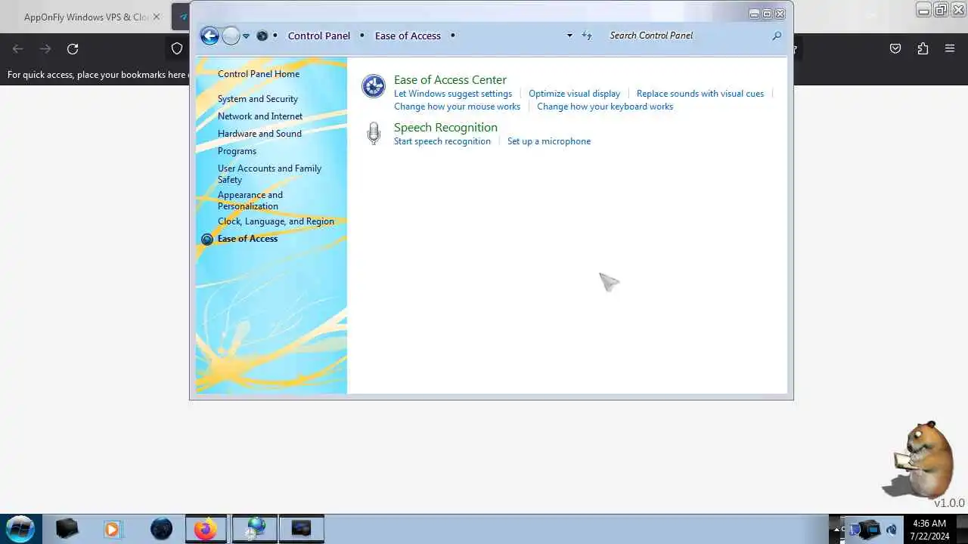This screenshot has width=968, height=544.
Task: Click the search magnifier icon
Action: (x=777, y=36)
